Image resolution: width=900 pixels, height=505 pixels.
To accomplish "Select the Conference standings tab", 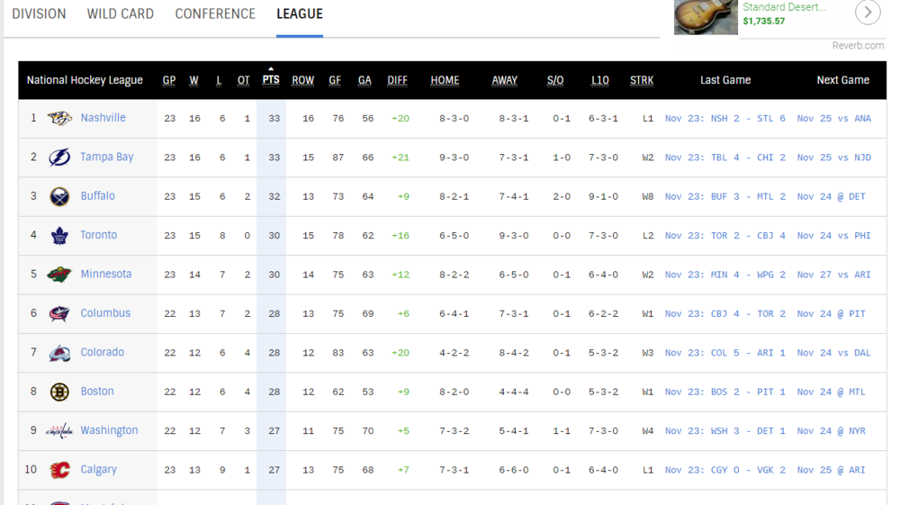I will click(215, 14).
